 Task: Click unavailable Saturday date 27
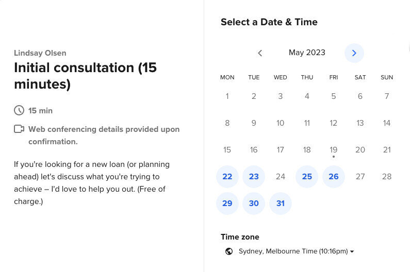[x=360, y=177]
